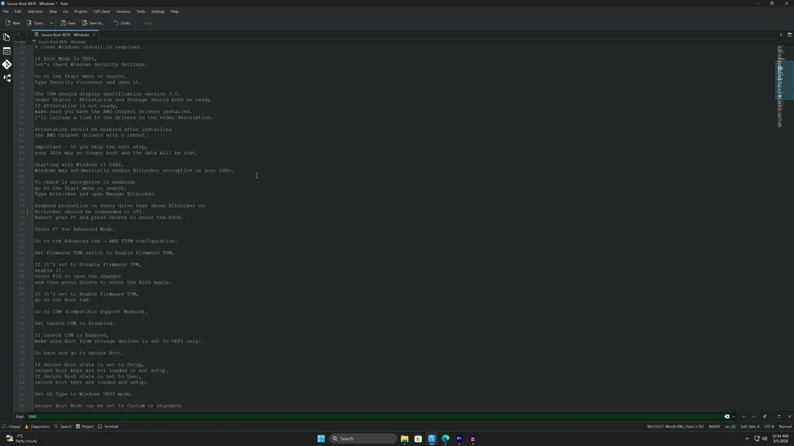
Task: Open the Projects menu
Action: [x=81, y=11]
